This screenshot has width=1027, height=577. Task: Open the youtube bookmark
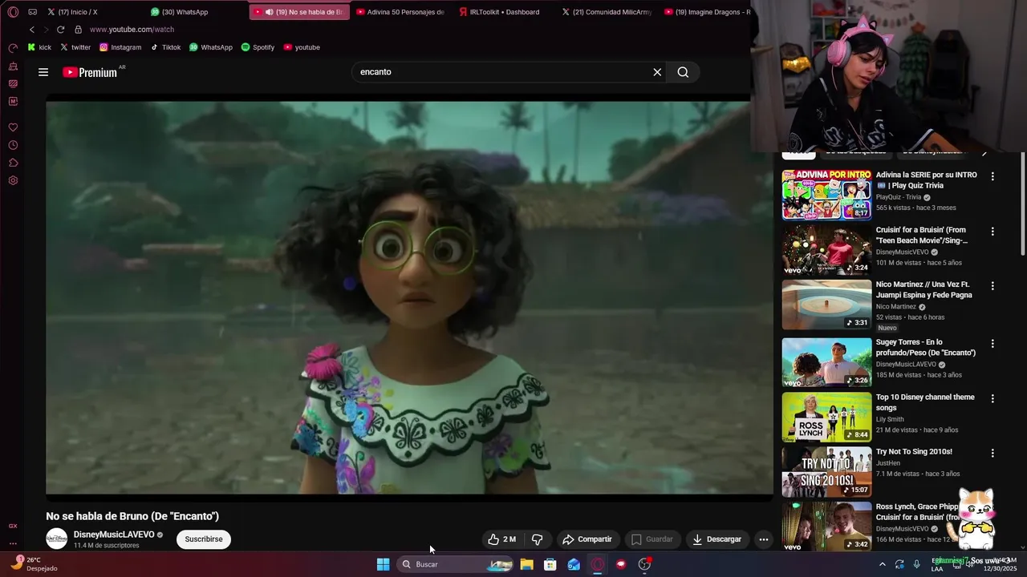(x=302, y=47)
